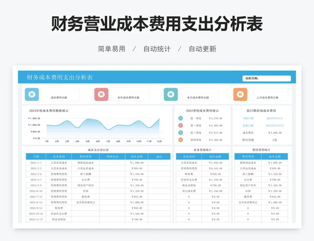Click the 当前日期 input box
The height and width of the screenshot is (241, 314).
coord(266,79)
